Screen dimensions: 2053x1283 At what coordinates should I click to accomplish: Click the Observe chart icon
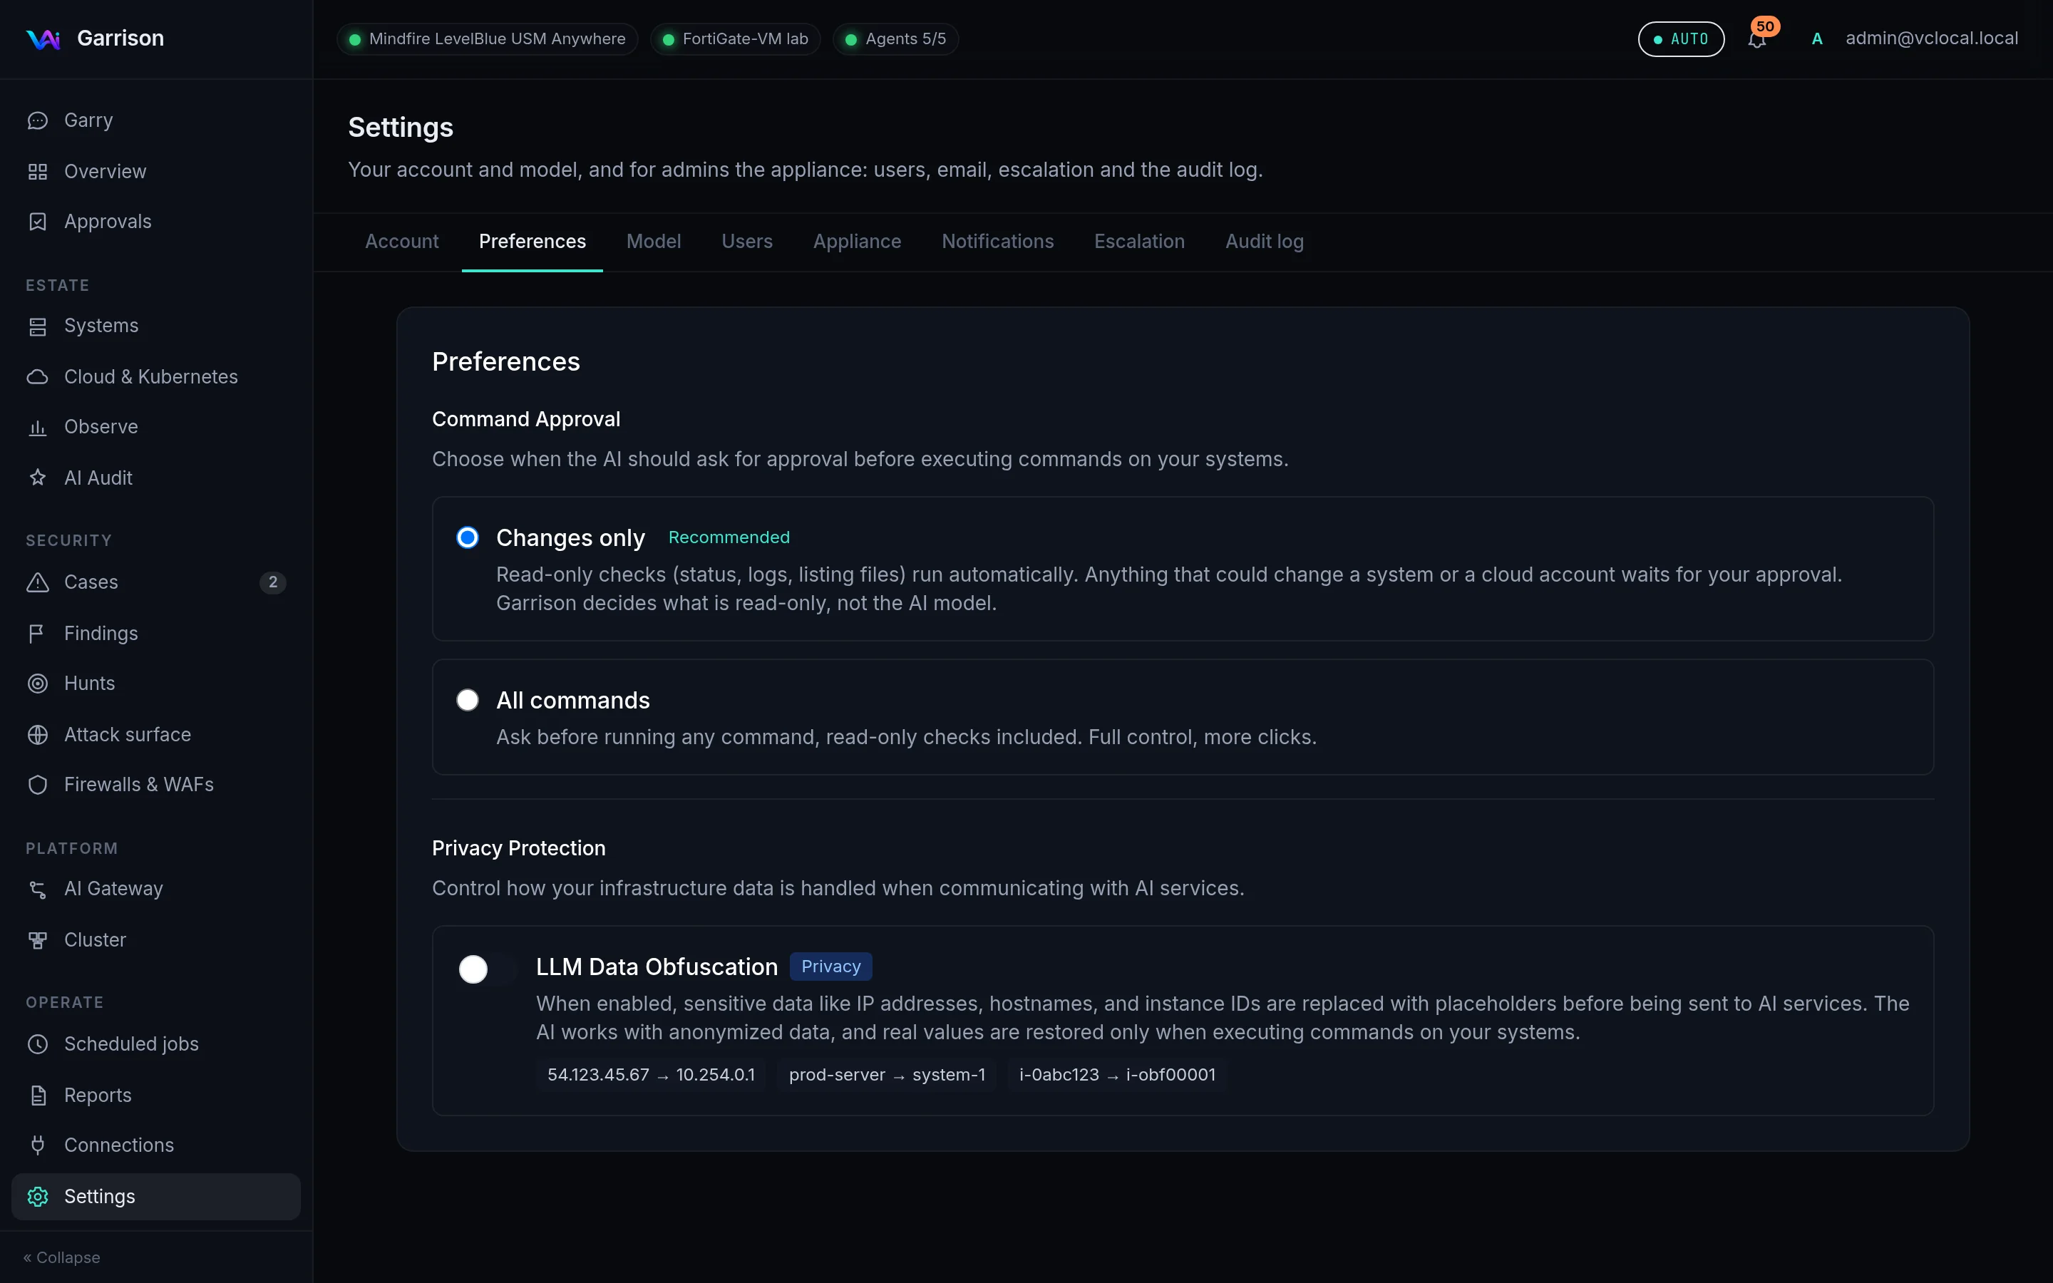click(x=37, y=427)
